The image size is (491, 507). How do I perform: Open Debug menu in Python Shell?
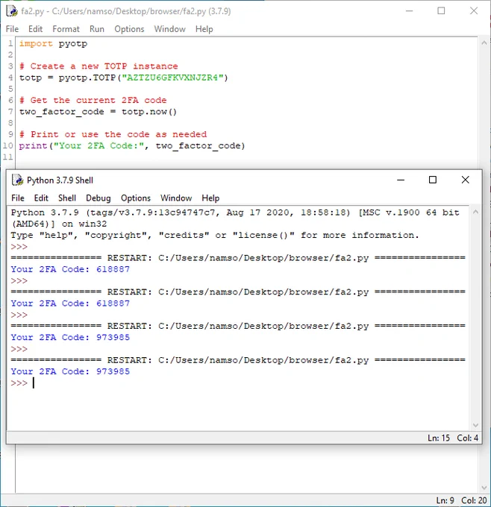pos(98,198)
